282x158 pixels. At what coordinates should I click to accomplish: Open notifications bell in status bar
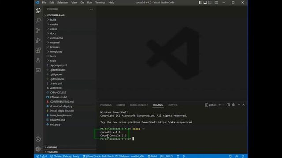tap(243, 156)
